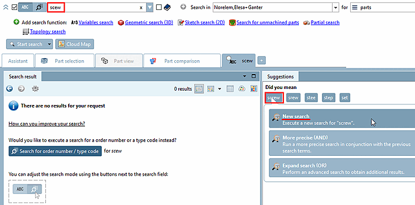Select the Search result panel tab
The width and height of the screenshot is (415, 205).
pyautogui.click(x=23, y=77)
